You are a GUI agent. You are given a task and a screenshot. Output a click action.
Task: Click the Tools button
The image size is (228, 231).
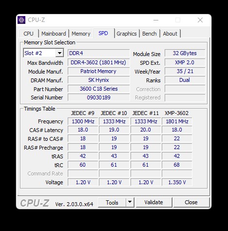click(x=112, y=202)
